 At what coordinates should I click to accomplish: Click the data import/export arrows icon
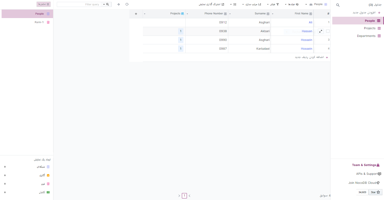pyautogui.click(x=119, y=4)
